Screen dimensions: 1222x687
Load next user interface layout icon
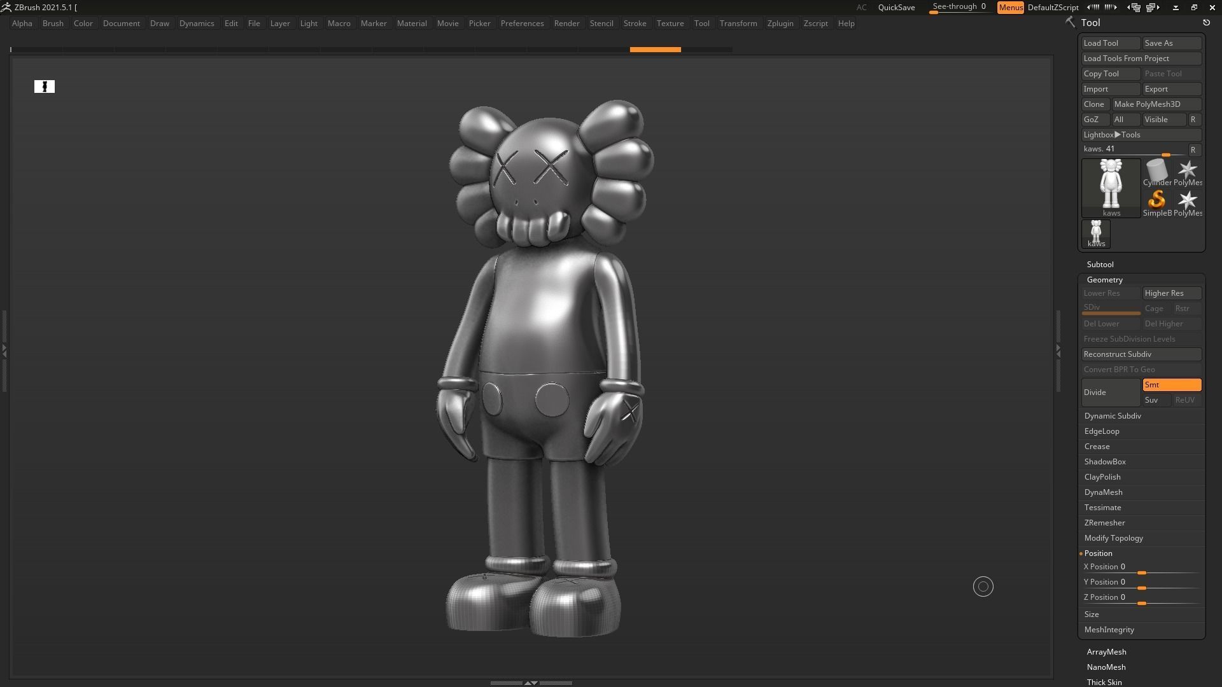(1153, 7)
